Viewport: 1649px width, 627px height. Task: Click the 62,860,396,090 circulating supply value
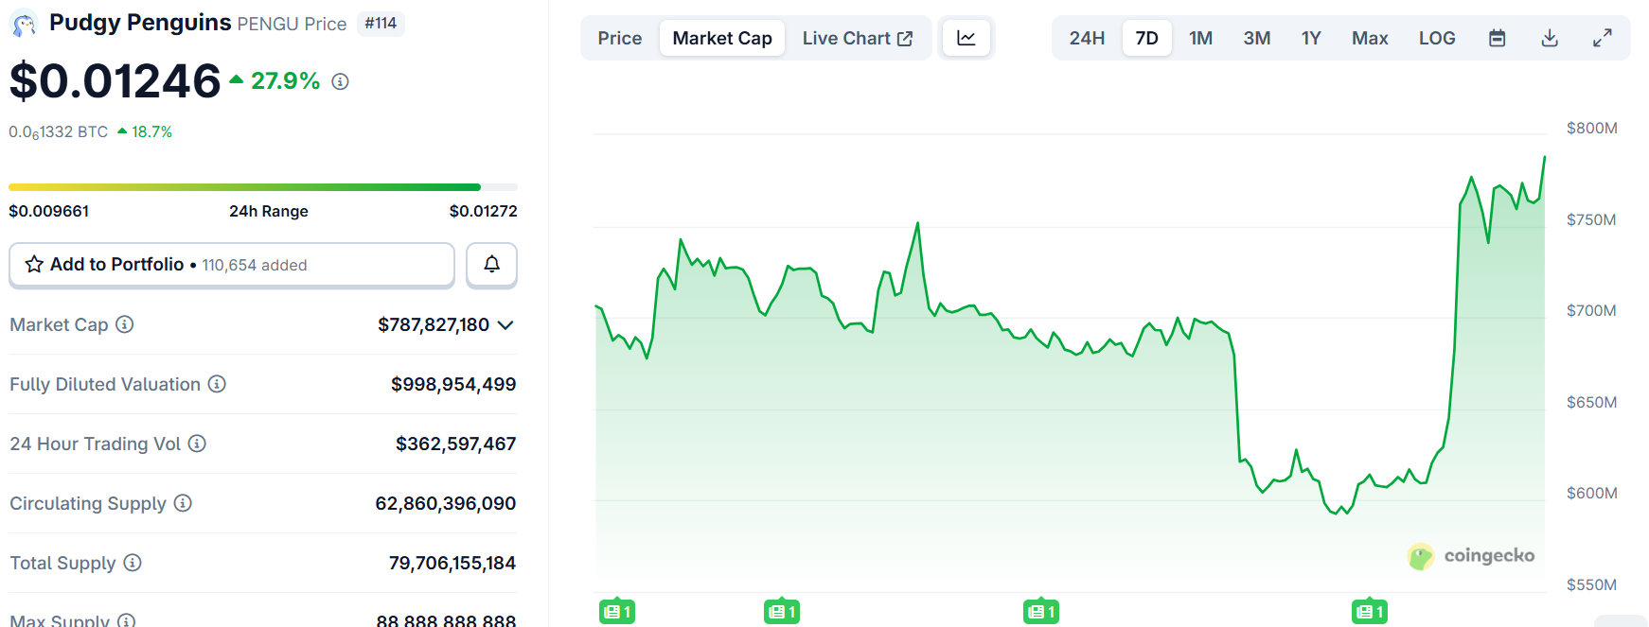tap(446, 503)
